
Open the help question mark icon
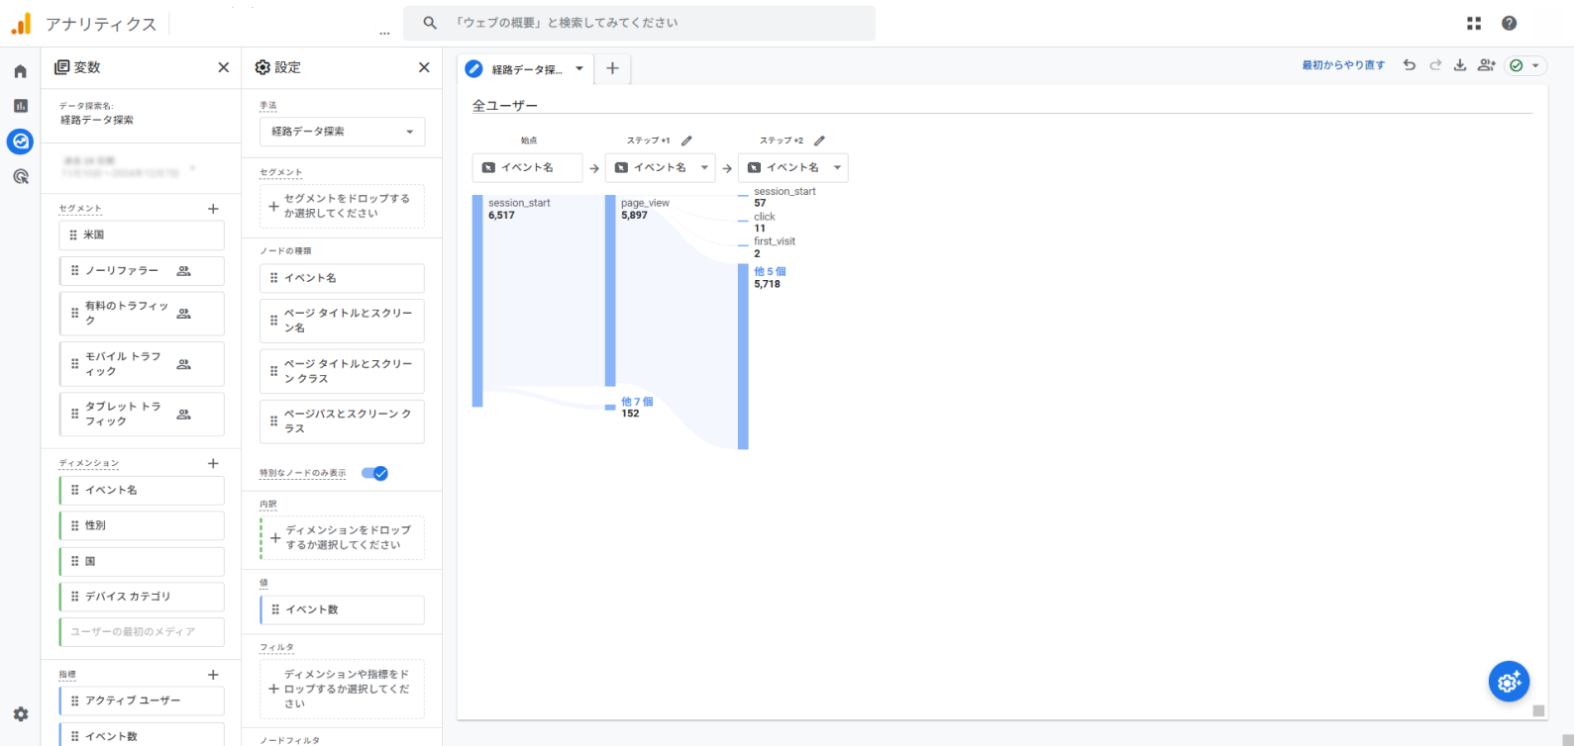point(1509,23)
